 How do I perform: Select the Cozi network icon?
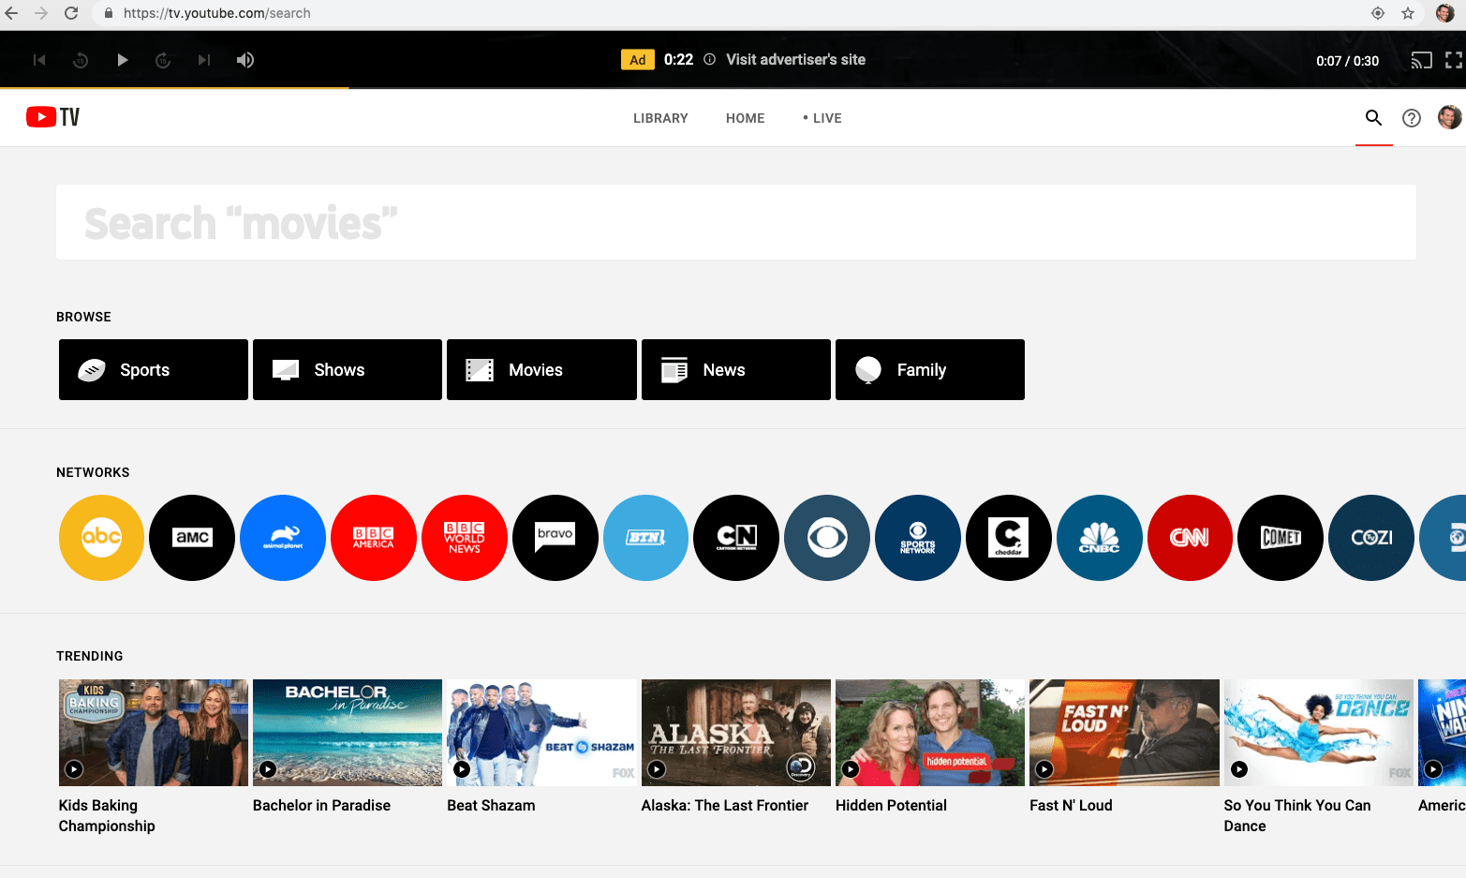[x=1371, y=538]
